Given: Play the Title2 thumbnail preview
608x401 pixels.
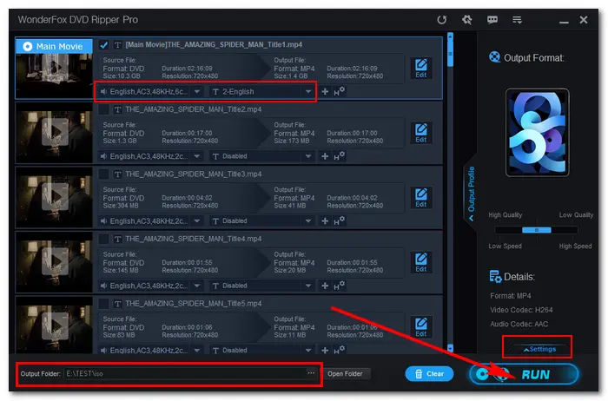Looking at the screenshot, I should pyautogui.click(x=55, y=132).
